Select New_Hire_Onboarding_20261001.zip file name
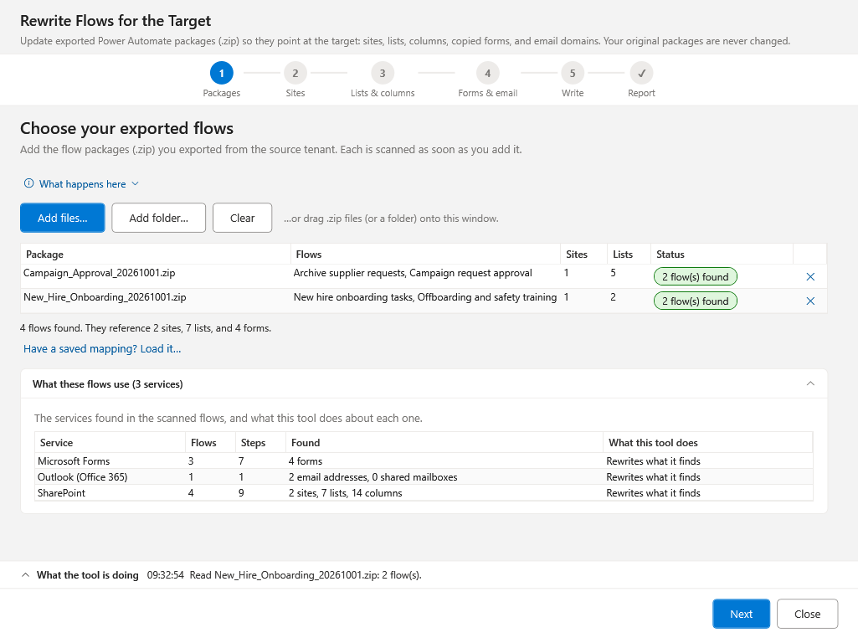 pyautogui.click(x=105, y=297)
